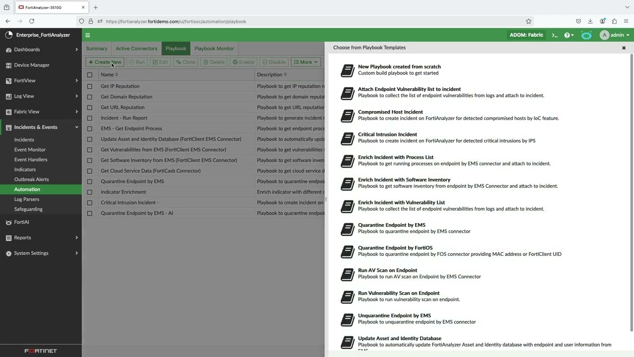The image size is (634, 357).
Task: Open Outbreak Alerts in the sidebar
Action: tap(31, 179)
